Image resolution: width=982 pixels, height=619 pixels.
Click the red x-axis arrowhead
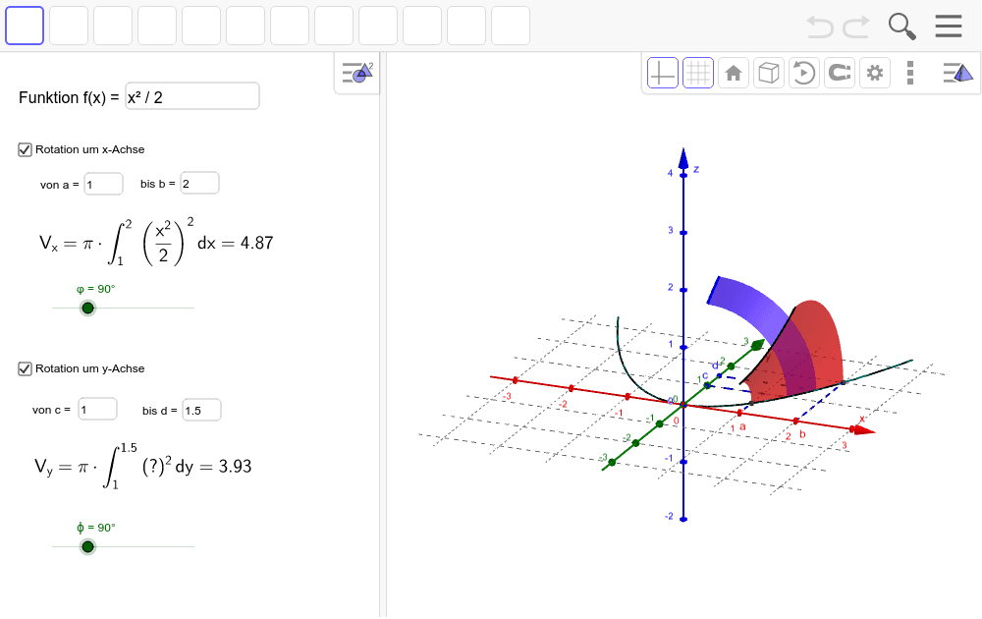click(x=863, y=429)
